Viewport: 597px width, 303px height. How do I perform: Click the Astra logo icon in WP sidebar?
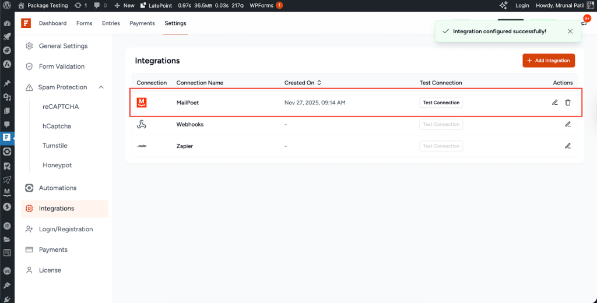click(x=7, y=64)
